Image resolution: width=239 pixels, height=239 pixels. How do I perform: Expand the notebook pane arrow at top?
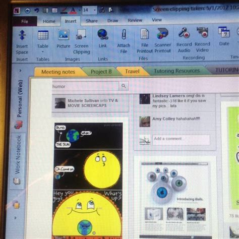(x=20, y=71)
